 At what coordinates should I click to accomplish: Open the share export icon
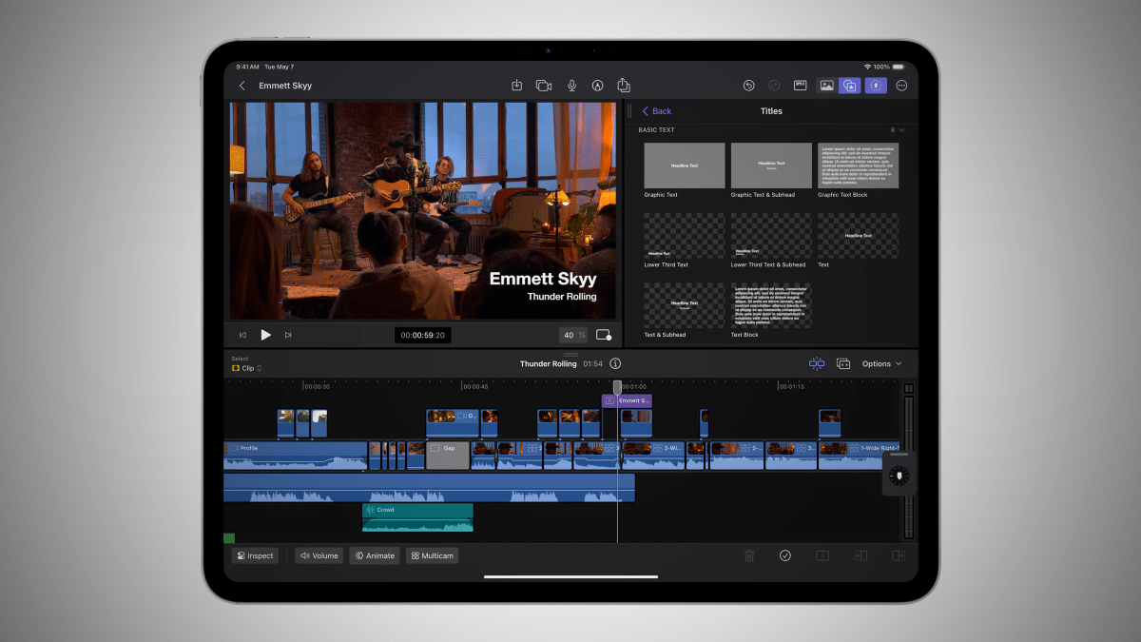click(624, 86)
